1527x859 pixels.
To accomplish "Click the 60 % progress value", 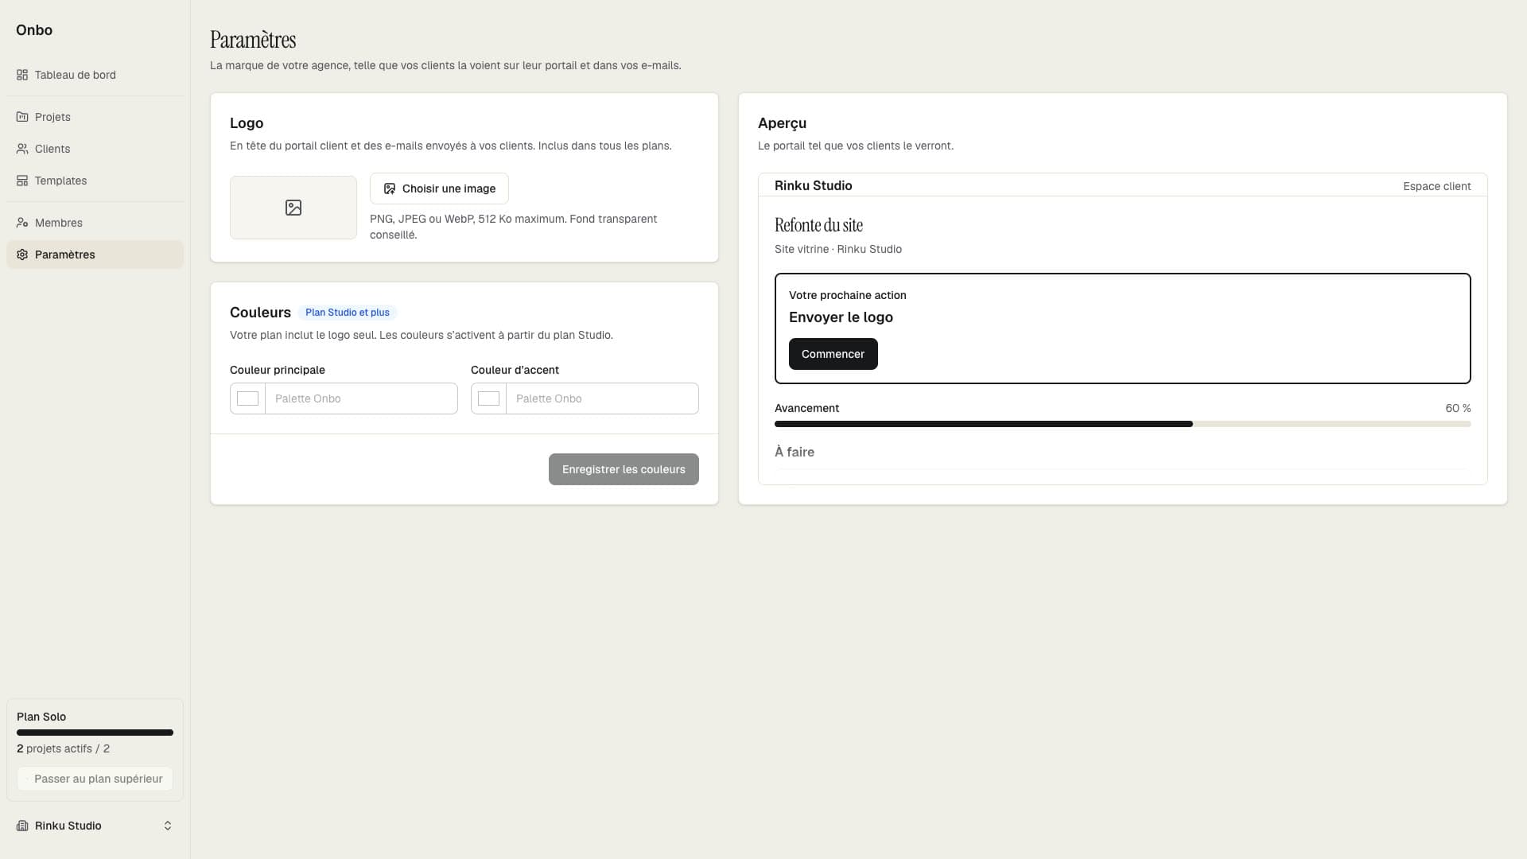I will (x=1458, y=408).
